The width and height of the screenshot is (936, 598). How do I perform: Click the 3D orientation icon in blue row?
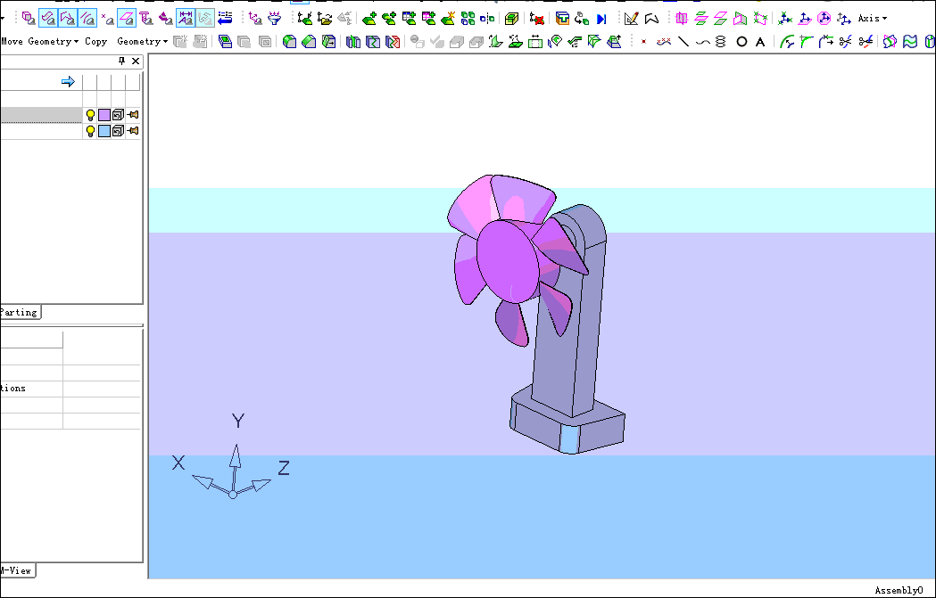[118, 131]
